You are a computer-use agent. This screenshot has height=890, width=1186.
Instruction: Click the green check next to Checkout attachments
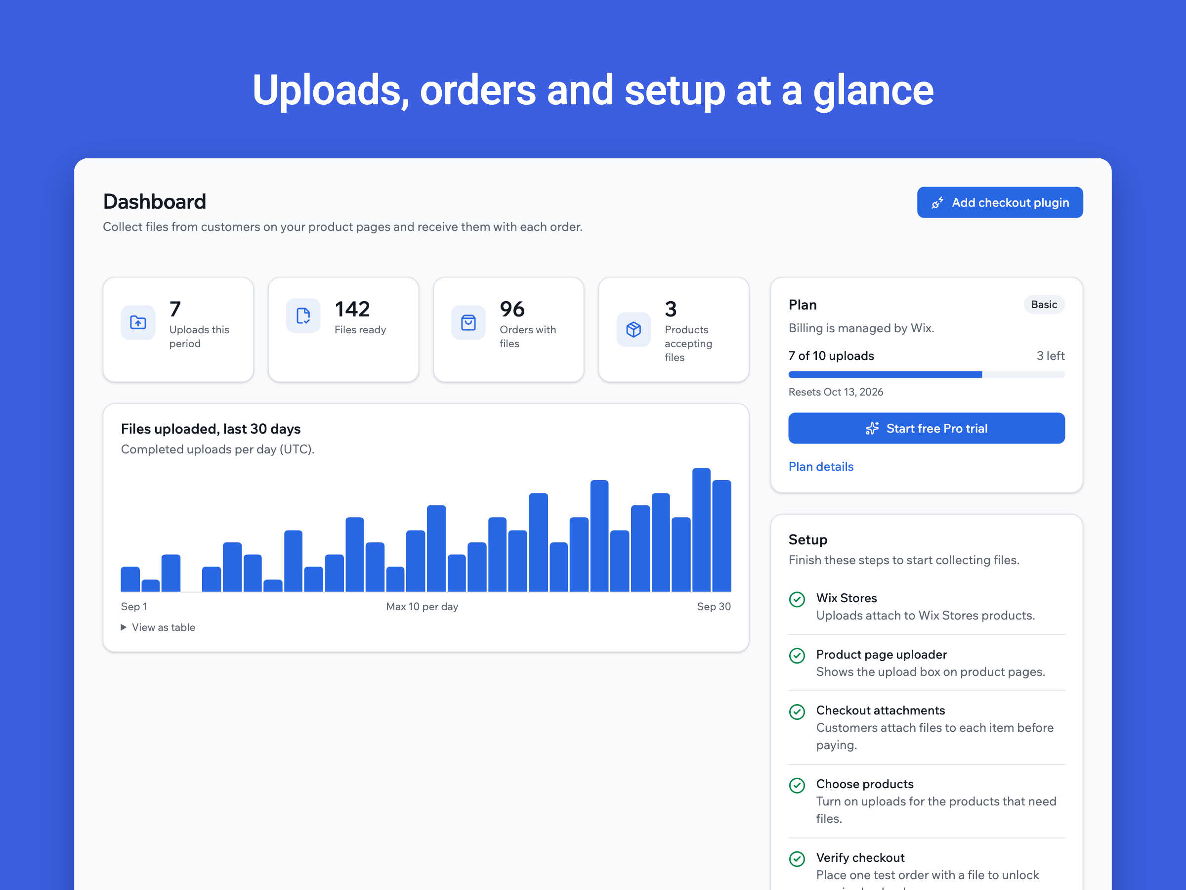click(797, 712)
